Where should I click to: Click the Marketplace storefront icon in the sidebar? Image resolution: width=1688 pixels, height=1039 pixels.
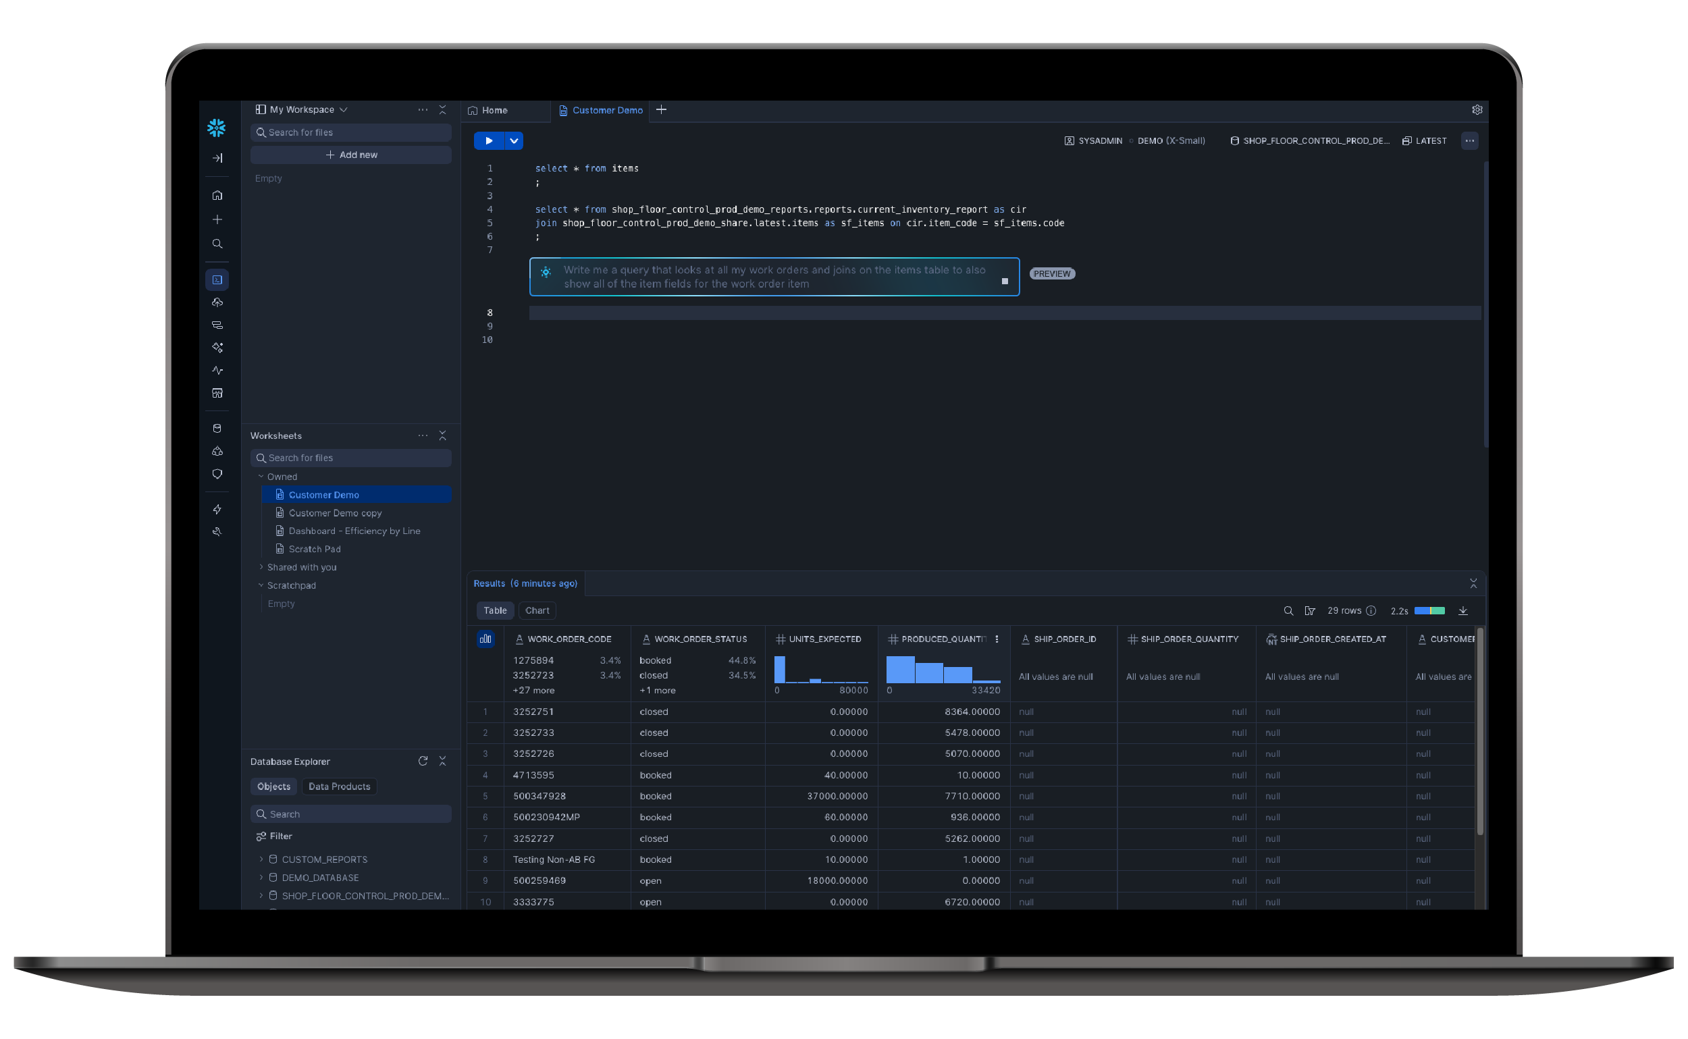click(x=217, y=393)
